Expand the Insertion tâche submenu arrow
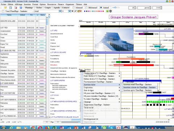 [x=119, y=85]
